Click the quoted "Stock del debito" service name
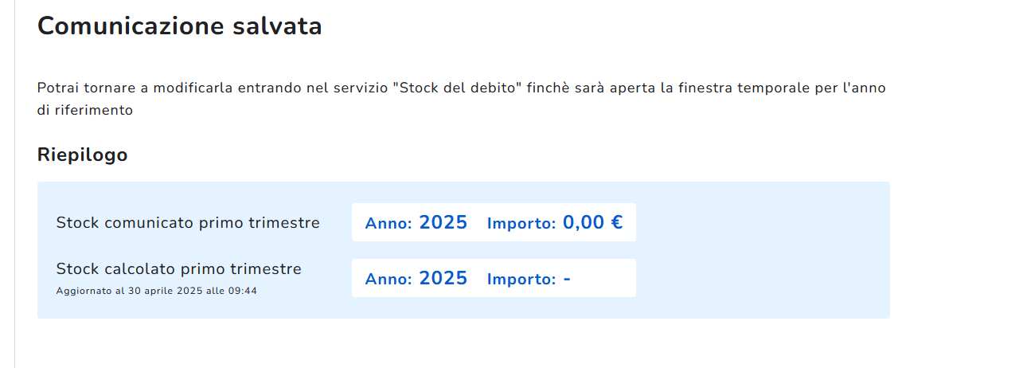 point(457,88)
